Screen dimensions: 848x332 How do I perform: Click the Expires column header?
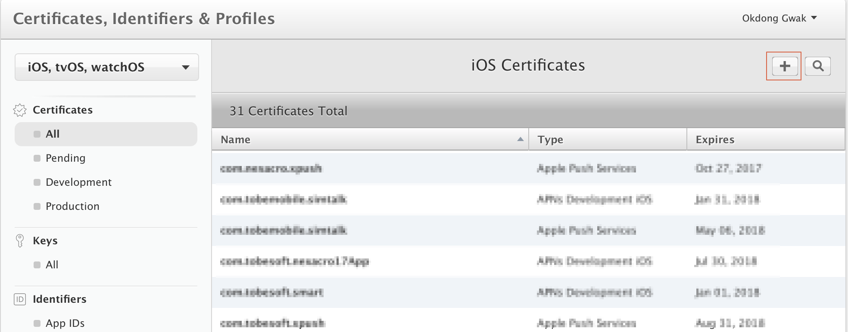[x=766, y=139]
